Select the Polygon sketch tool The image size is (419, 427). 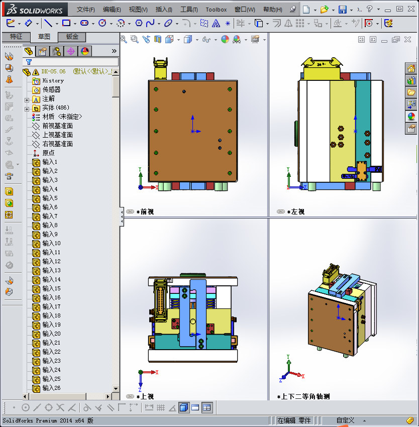139,24
